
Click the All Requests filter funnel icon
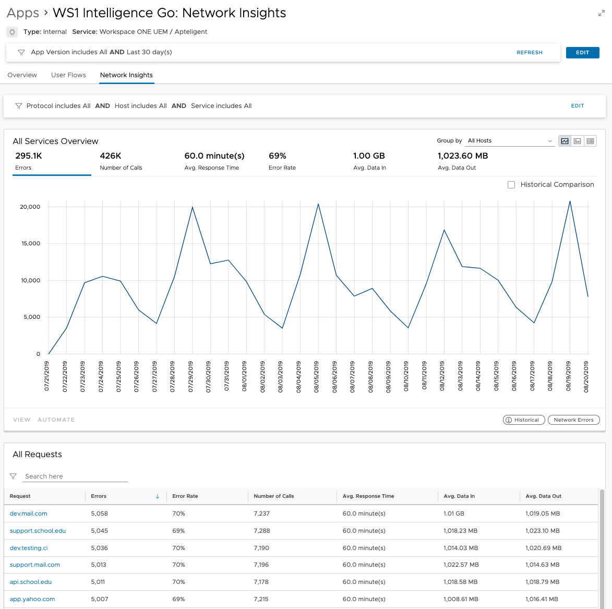[14, 476]
